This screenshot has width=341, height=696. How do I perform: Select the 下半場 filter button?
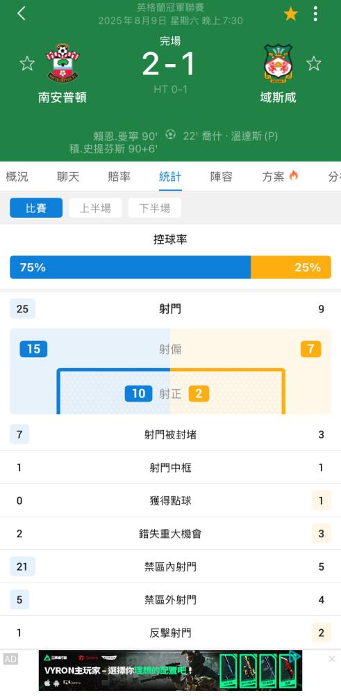[x=155, y=207]
